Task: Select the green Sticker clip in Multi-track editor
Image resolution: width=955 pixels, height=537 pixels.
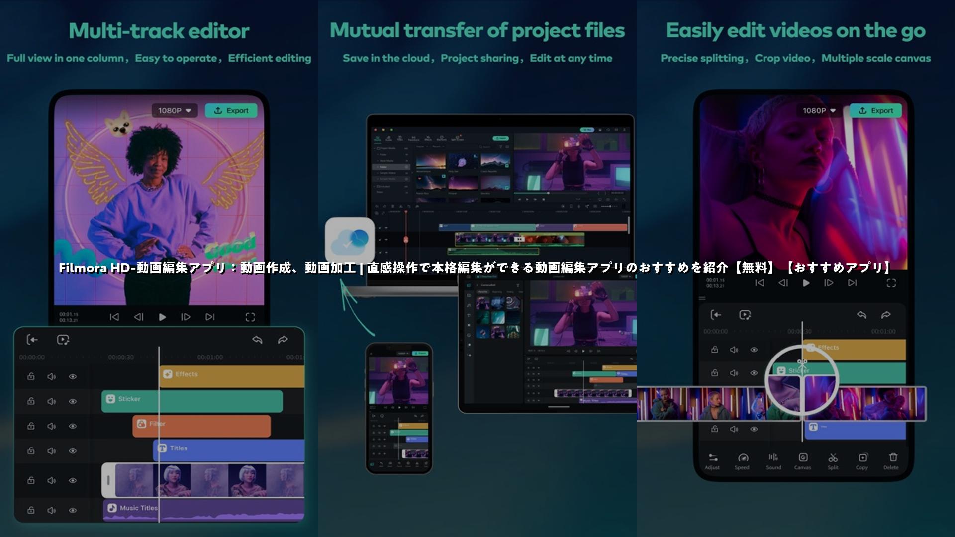Action: (192, 401)
